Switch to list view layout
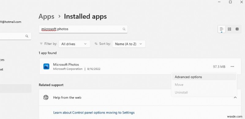 tap(221, 29)
